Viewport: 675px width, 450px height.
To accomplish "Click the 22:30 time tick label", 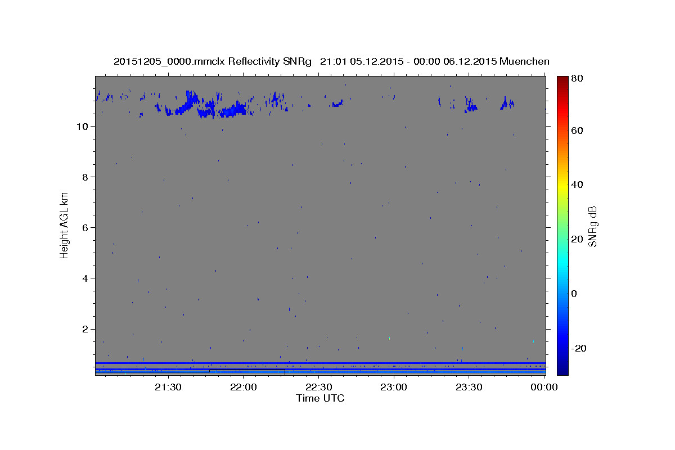I will pos(319,387).
